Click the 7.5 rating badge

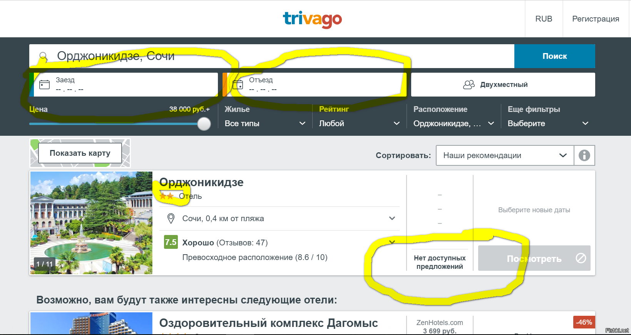point(171,242)
